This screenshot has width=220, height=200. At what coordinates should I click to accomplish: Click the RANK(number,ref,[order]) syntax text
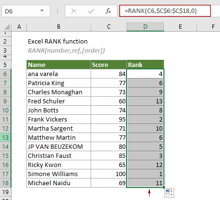tap(66, 51)
